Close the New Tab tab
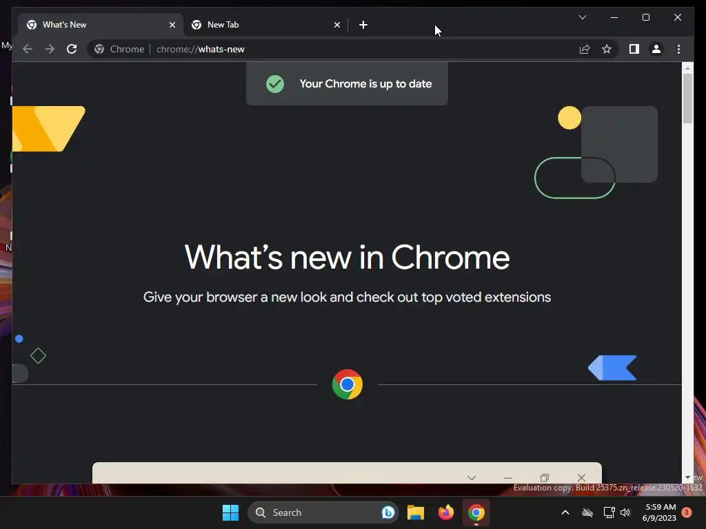 tap(336, 25)
